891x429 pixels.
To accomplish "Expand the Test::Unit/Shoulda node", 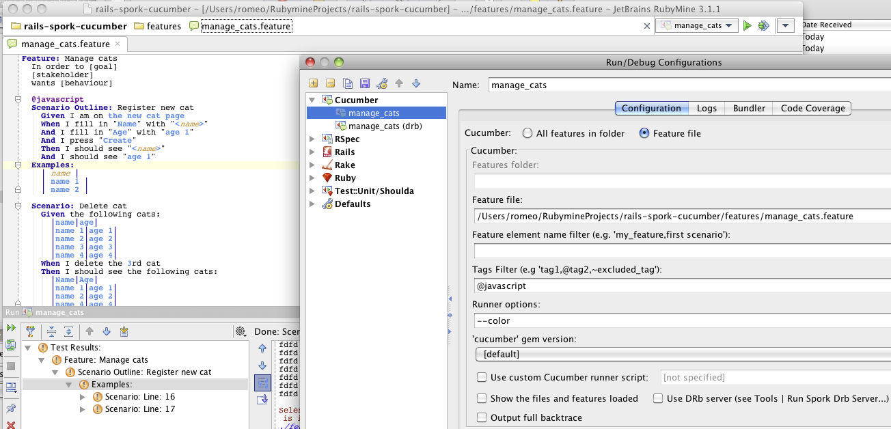I will 313,191.
